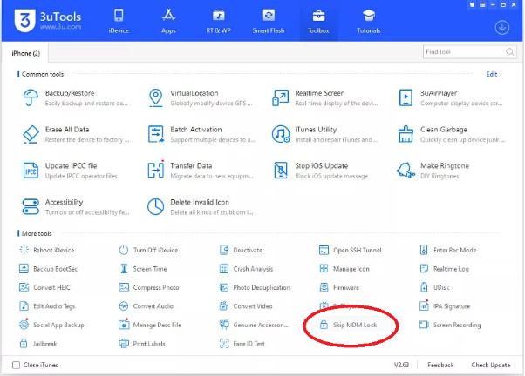525x376 pixels.
Task: Open the Compress Photo tool
Action: tap(149, 287)
